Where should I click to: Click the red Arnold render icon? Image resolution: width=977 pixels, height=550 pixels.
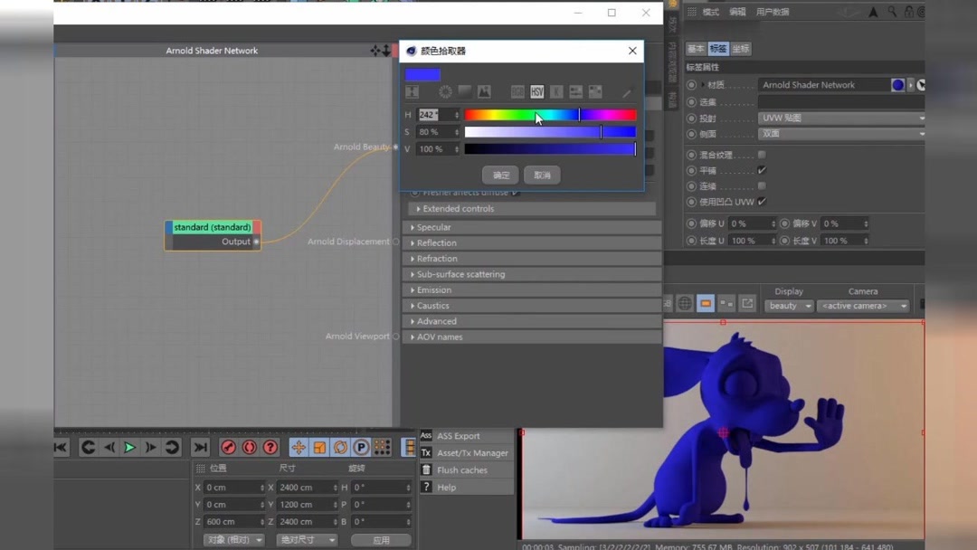pyautogui.click(x=229, y=447)
